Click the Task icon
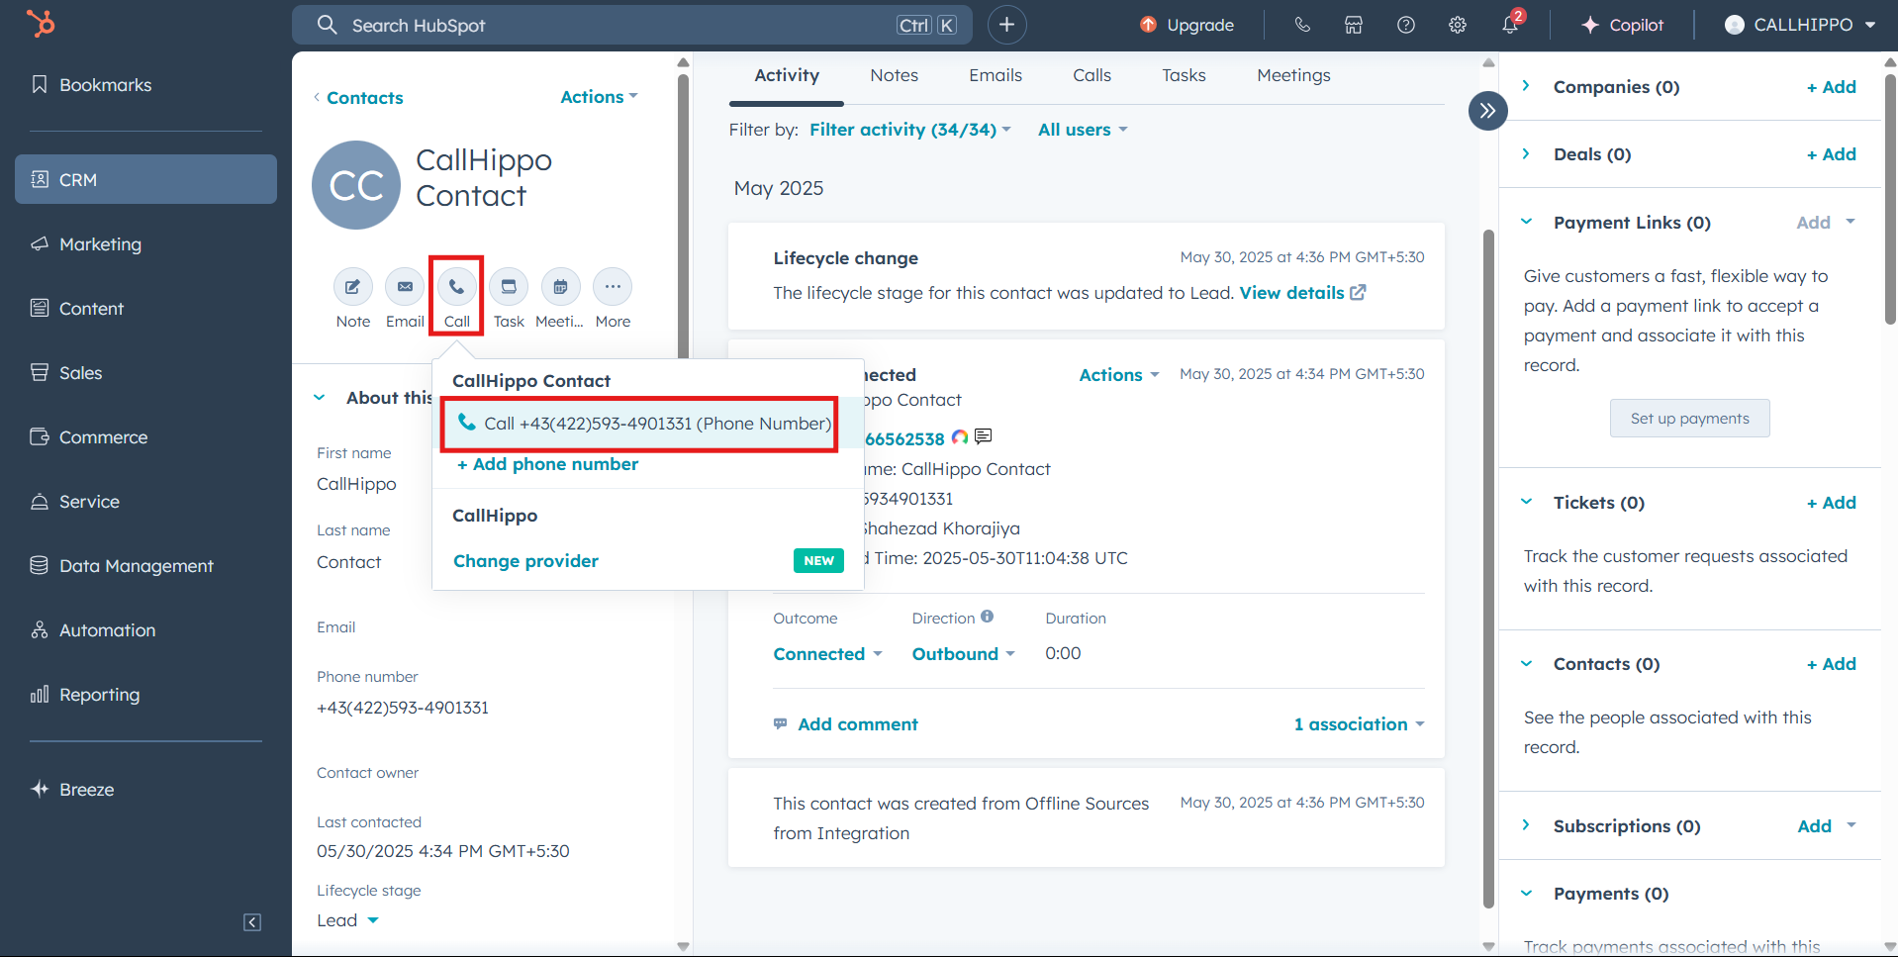Screen dimensions: 1898x957 pyautogui.click(x=509, y=287)
